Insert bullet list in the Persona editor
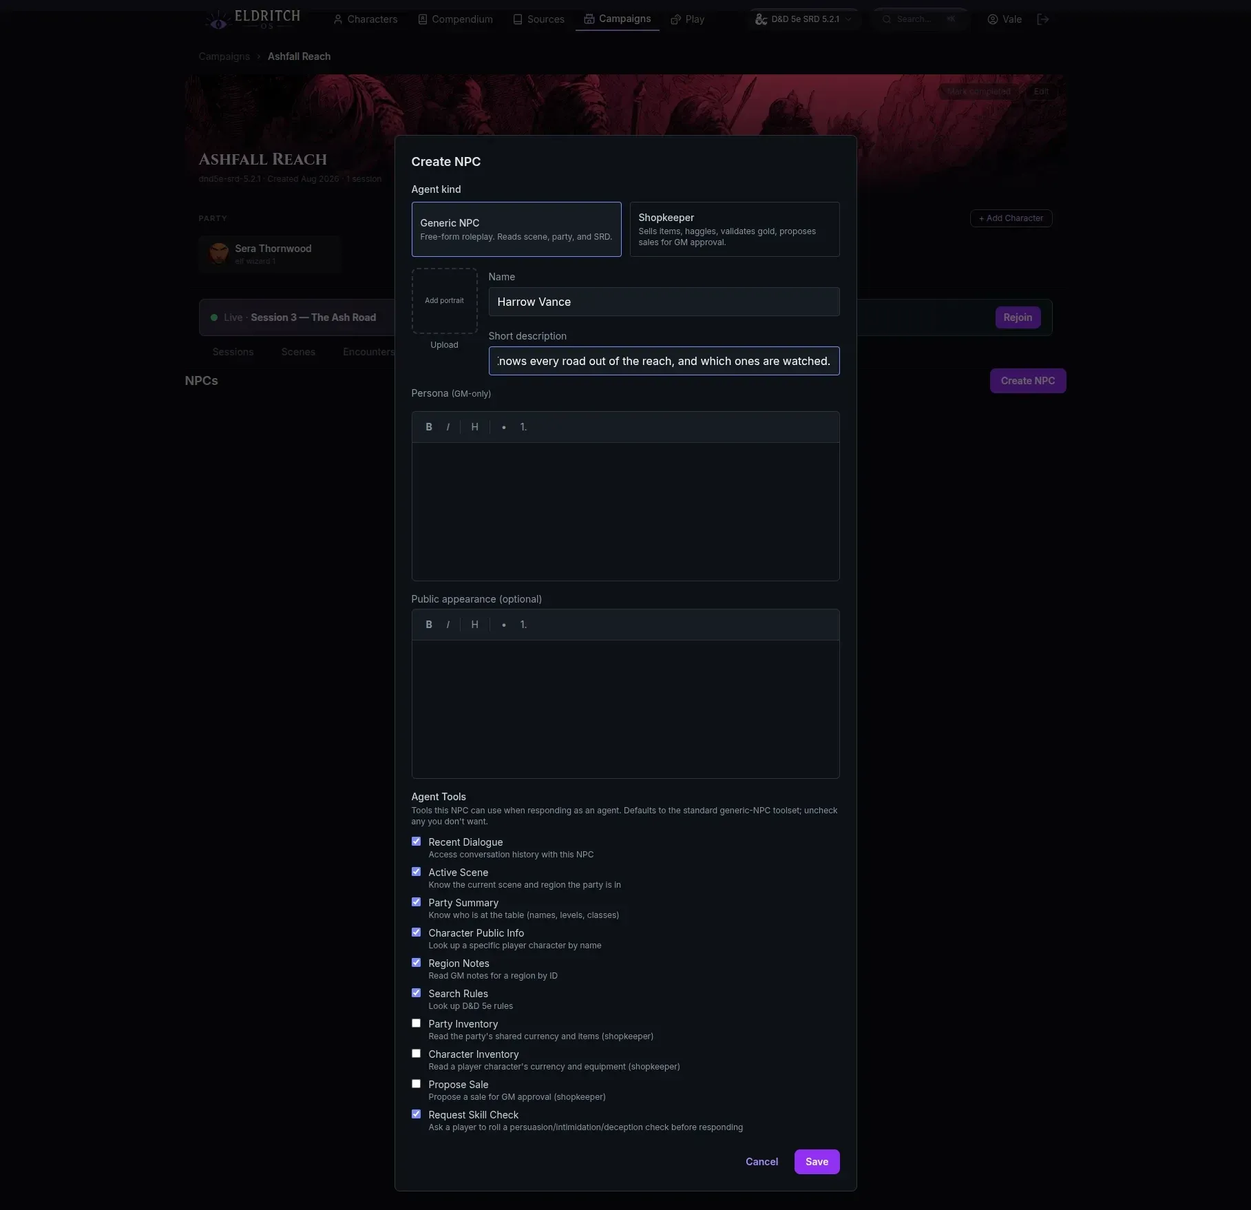Image resolution: width=1251 pixels, height=1210 pixels. pyautogui.click(x=504, y=427)
